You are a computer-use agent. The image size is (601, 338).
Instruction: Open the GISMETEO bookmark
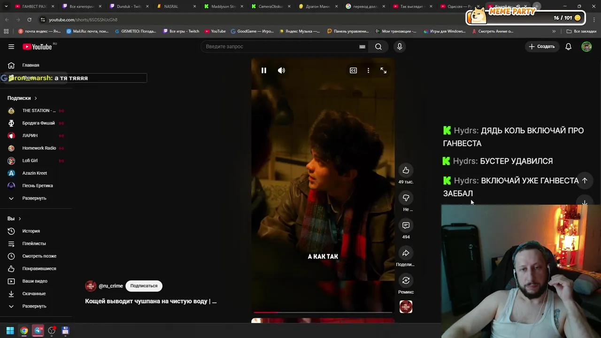point(135,31)
